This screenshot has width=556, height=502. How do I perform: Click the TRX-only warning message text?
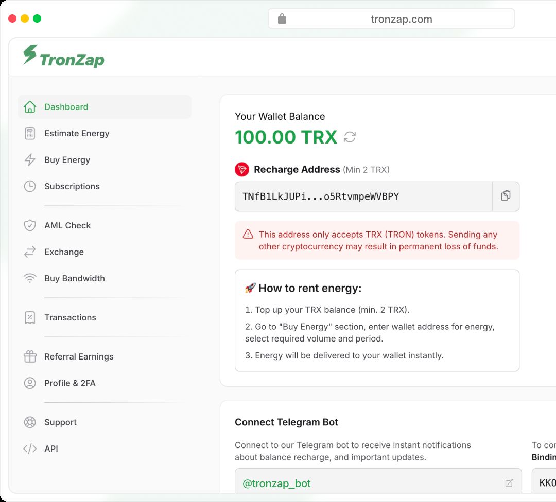pos(378,240)
